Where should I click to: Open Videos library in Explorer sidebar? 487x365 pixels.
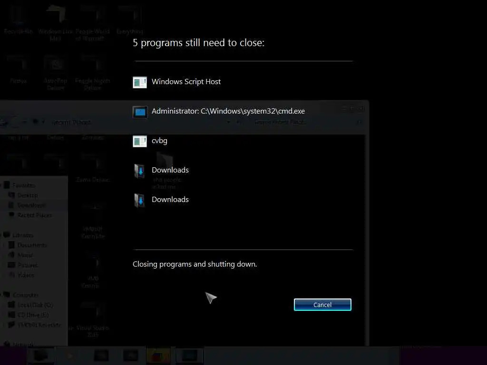tap(26, 275)
